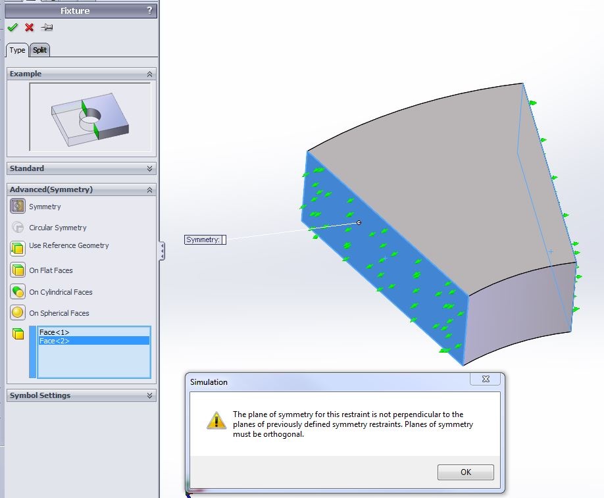The width and height of the screenshot is (604, 498).
Task: Click the Simulation dialog title
Action: click(209, 382)
